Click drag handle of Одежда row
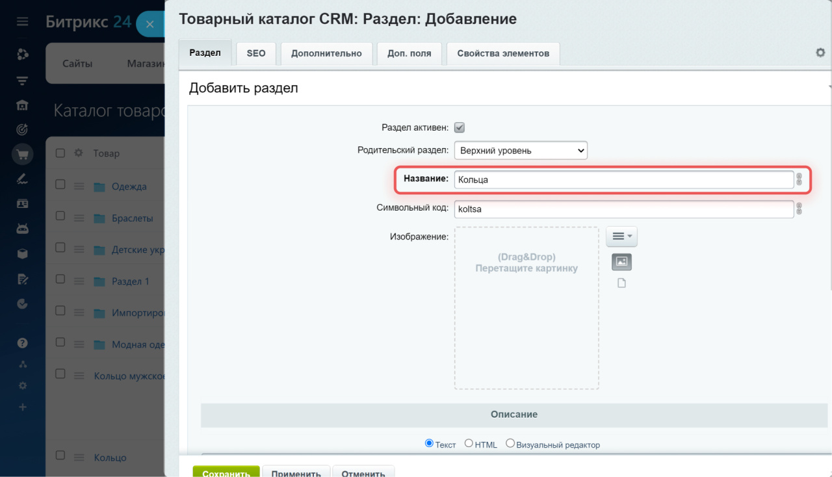 click(x=79, y=187)
